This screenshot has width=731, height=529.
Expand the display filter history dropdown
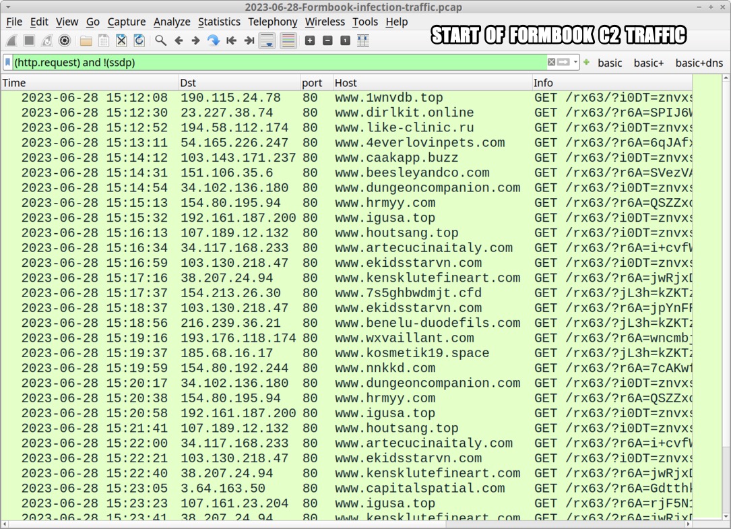(x=576, y=62)
